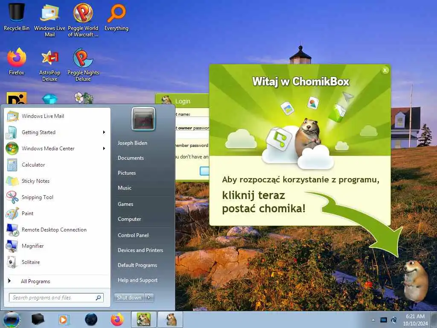
Task: Open Windows Live Mail desktop icon
Action: [50, 20]
